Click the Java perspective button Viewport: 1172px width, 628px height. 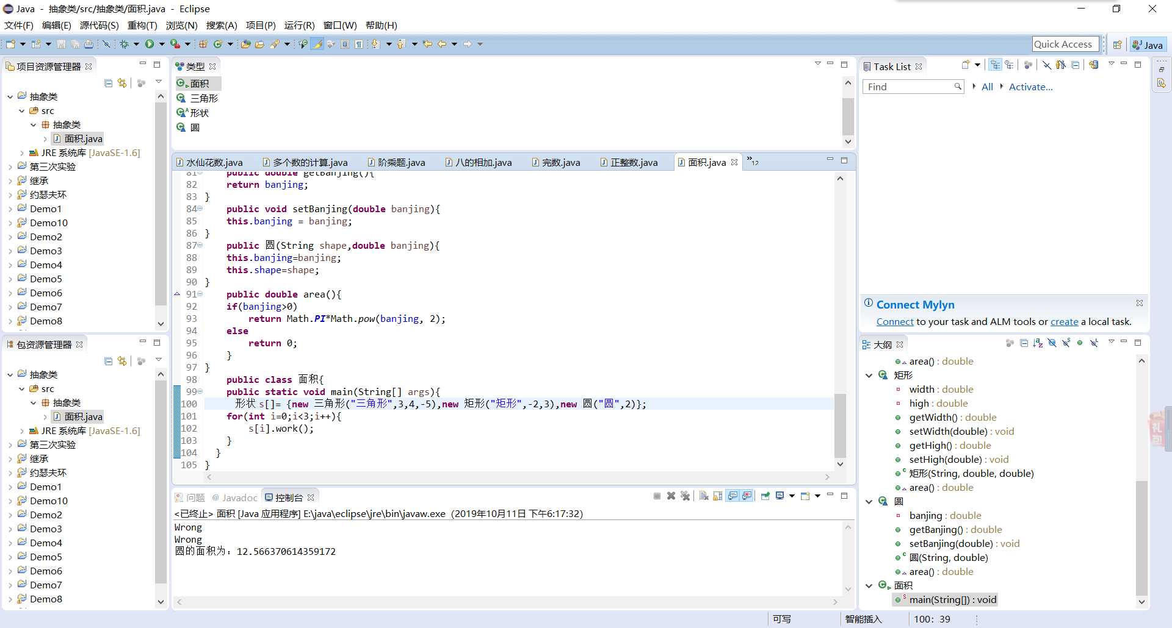(x=1148, y=45)
